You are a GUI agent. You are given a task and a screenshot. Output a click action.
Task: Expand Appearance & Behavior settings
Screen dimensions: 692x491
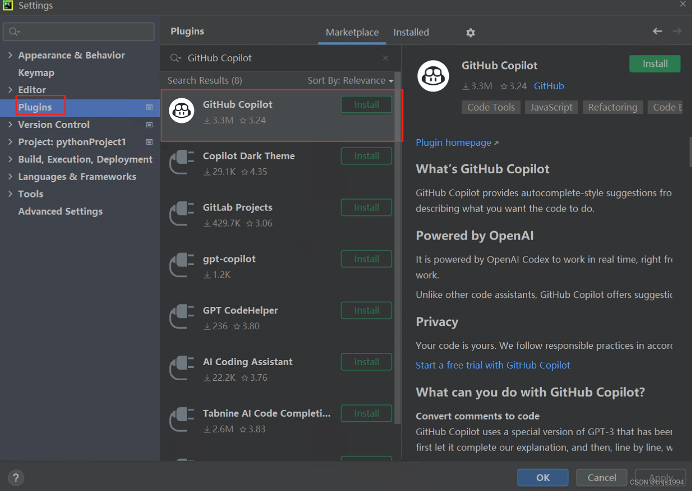(10, 55)
